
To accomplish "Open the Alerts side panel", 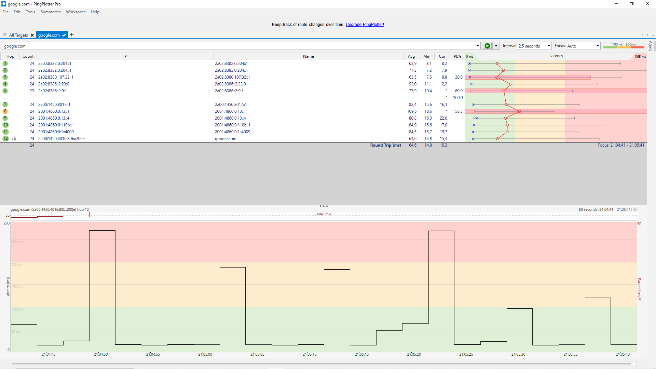I will point(651,46).
